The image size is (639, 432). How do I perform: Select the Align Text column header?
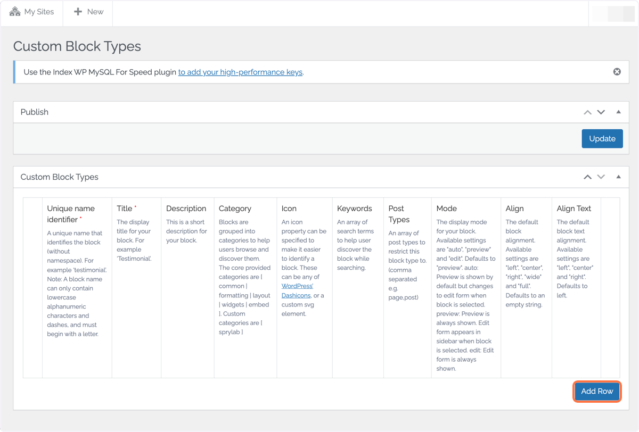click(574, 209)
